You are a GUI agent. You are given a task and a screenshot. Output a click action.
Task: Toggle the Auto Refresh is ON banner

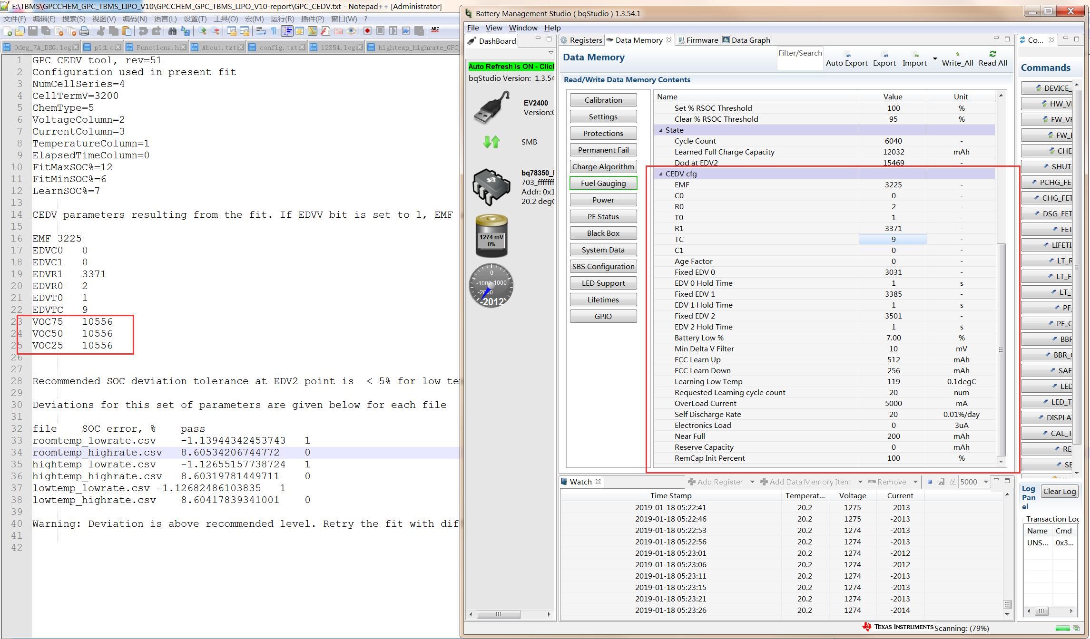[x=511, y=67]
